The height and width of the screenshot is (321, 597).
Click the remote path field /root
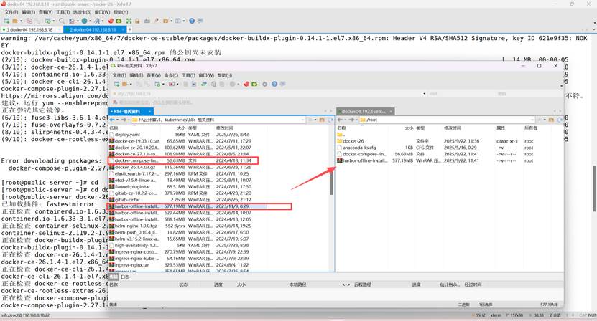(448, 120)
